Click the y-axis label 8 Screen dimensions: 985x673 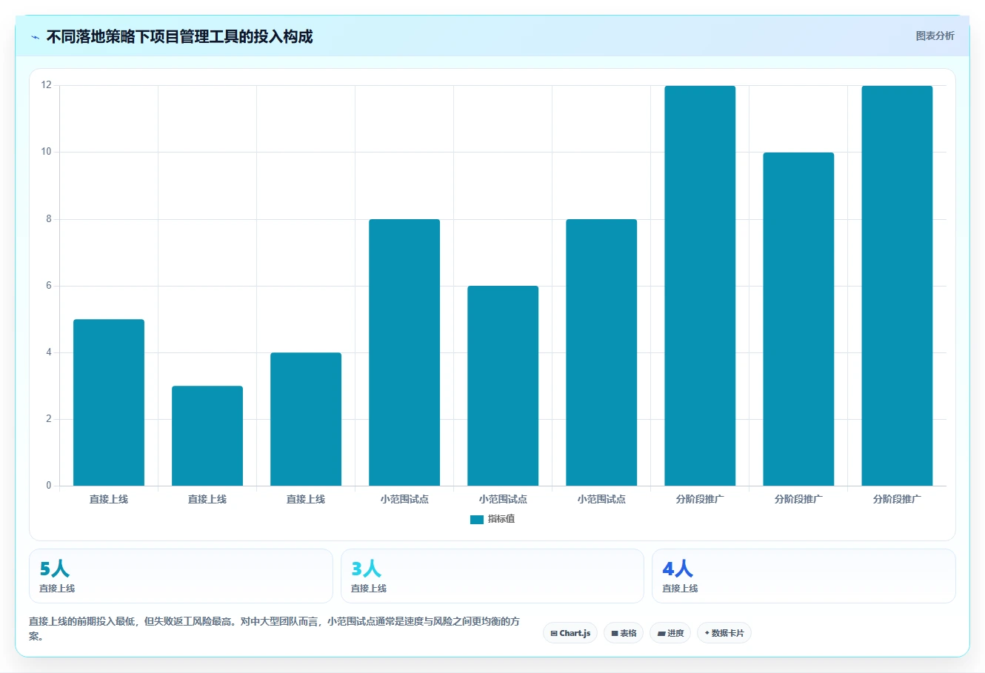point(49,219)
